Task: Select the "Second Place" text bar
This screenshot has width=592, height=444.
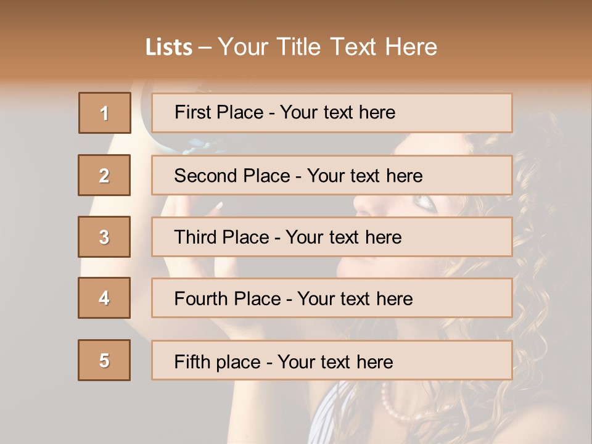Action: (x=332, y=175)
